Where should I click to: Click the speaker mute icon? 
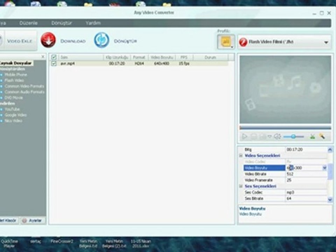coord(278,136)
